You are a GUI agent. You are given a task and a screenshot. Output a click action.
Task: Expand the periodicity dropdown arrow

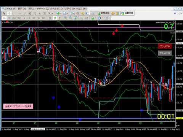click(102, 18)
